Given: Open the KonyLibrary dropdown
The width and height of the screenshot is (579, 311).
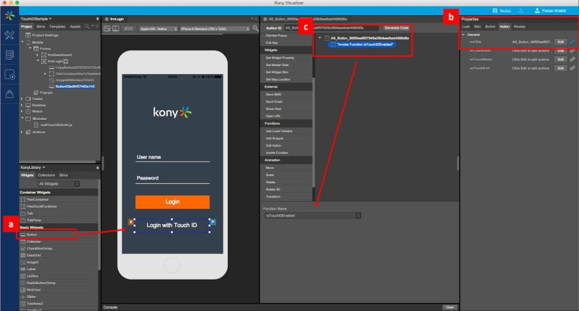Looking at the screenshot, I should (x=33, y=168).
